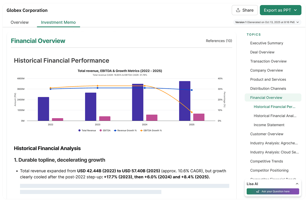Open Industry Analysis: Cloud Se... topic
The width and height of the screenshot is (308, 202).
tap(275, 152)
